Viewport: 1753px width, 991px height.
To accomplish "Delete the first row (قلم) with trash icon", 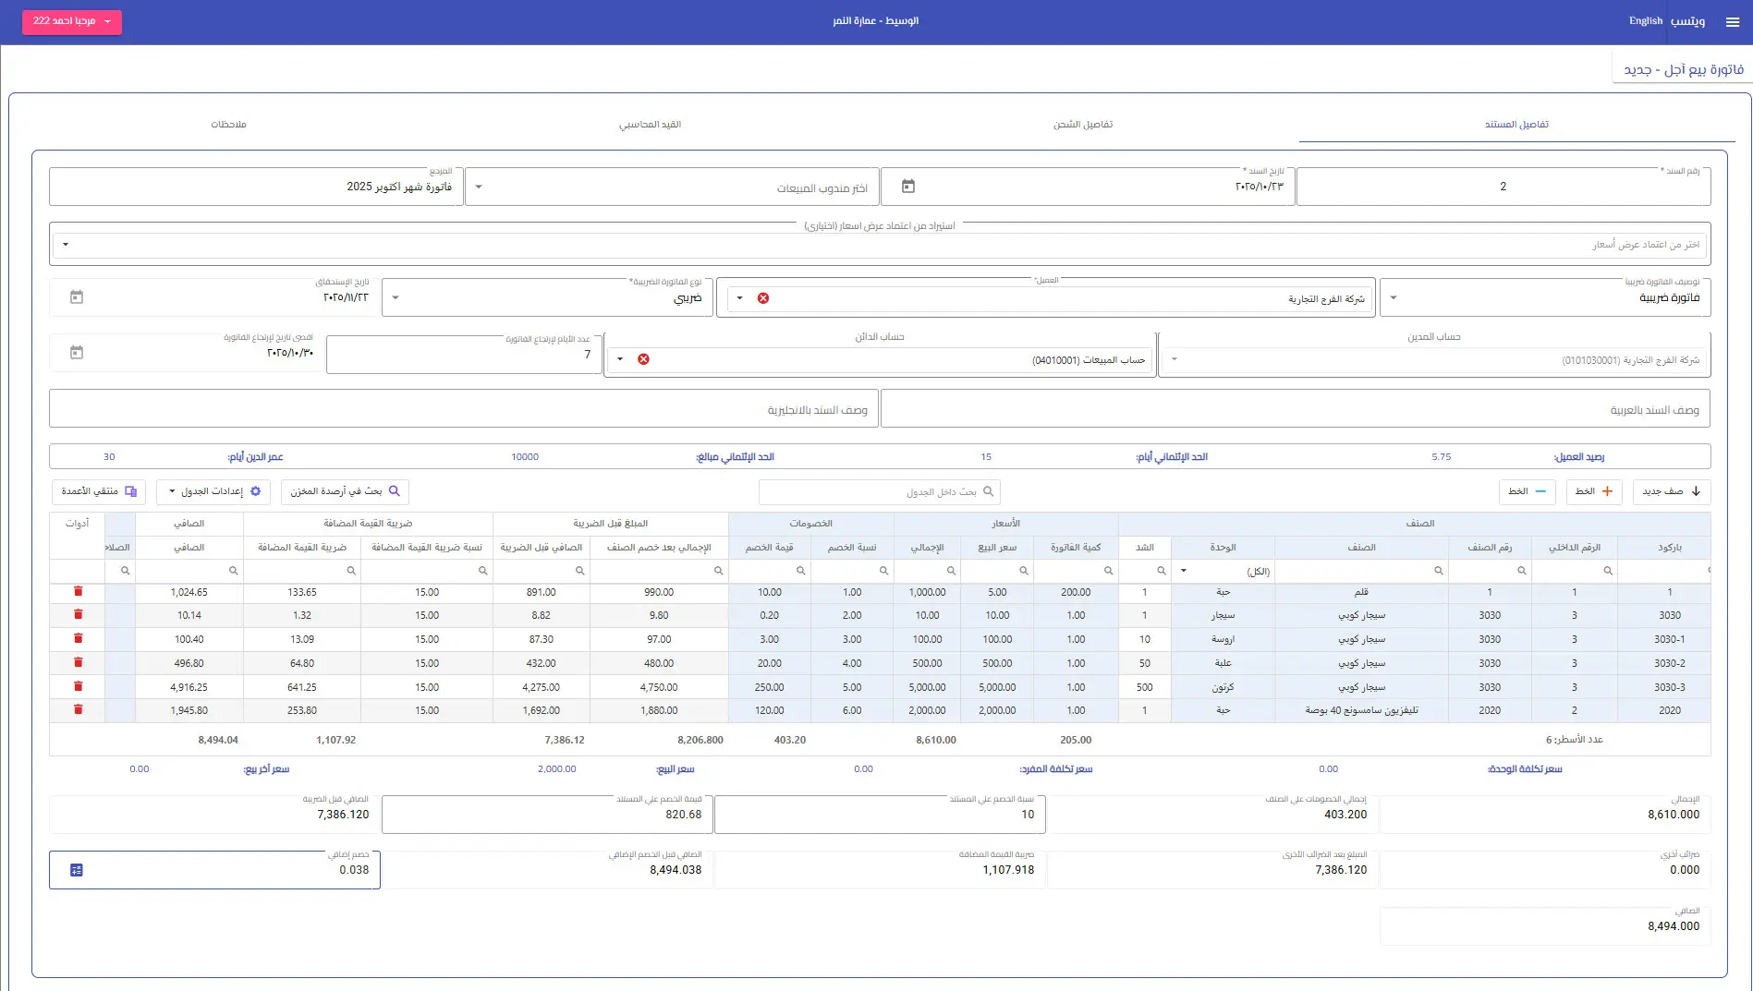I will [79, 592].
